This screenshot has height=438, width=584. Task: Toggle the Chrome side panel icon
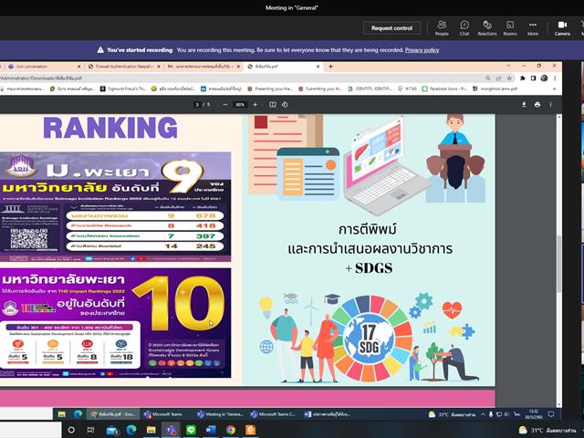click(x=533, y=78)
